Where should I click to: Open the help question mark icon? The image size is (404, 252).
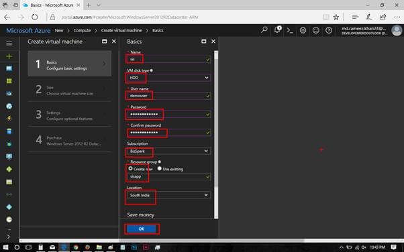click(x=329, y=30)
